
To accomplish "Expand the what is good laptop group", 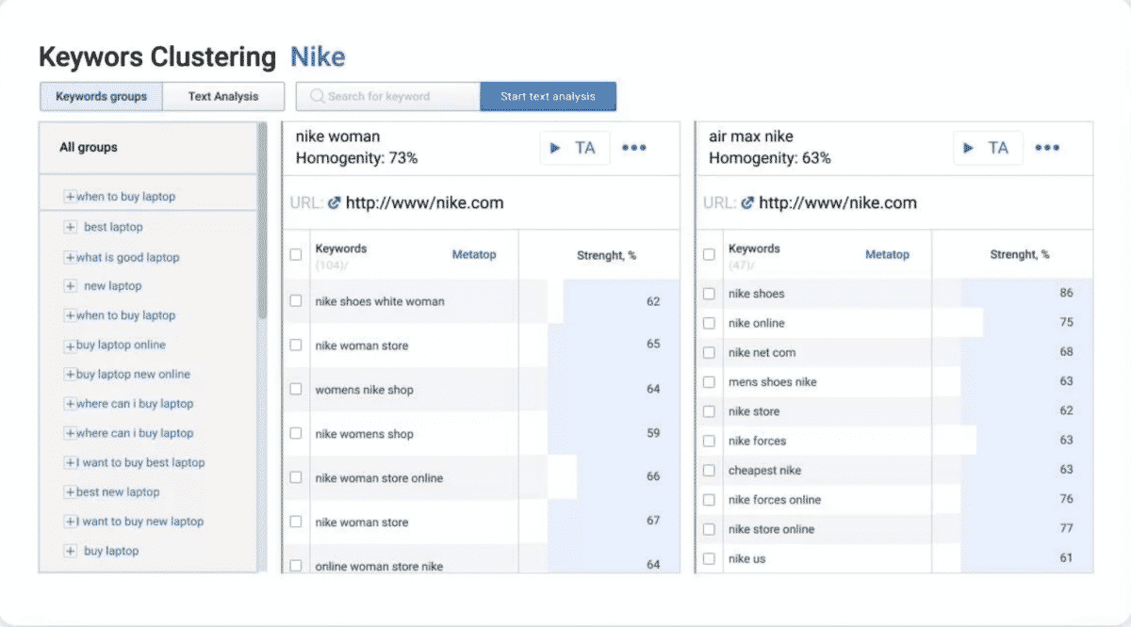I will (70, 257).
